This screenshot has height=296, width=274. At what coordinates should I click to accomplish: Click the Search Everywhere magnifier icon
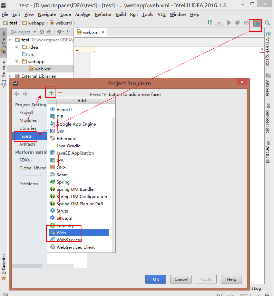point(267,23)
